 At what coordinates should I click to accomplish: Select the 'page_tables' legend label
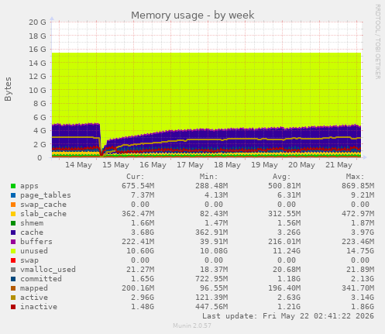pos(46,195)
